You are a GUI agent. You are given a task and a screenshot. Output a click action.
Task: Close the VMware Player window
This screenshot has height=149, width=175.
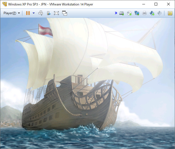(x=168, y=4)
